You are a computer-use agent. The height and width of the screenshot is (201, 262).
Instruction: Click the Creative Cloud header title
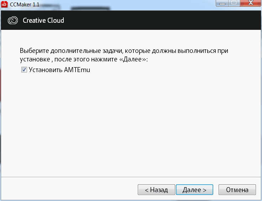click(43, 20)
